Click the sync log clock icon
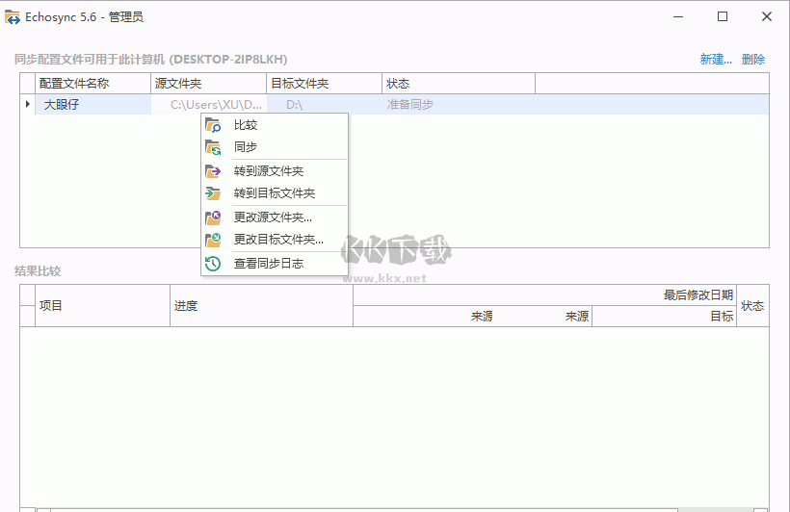 coord(213,264)
